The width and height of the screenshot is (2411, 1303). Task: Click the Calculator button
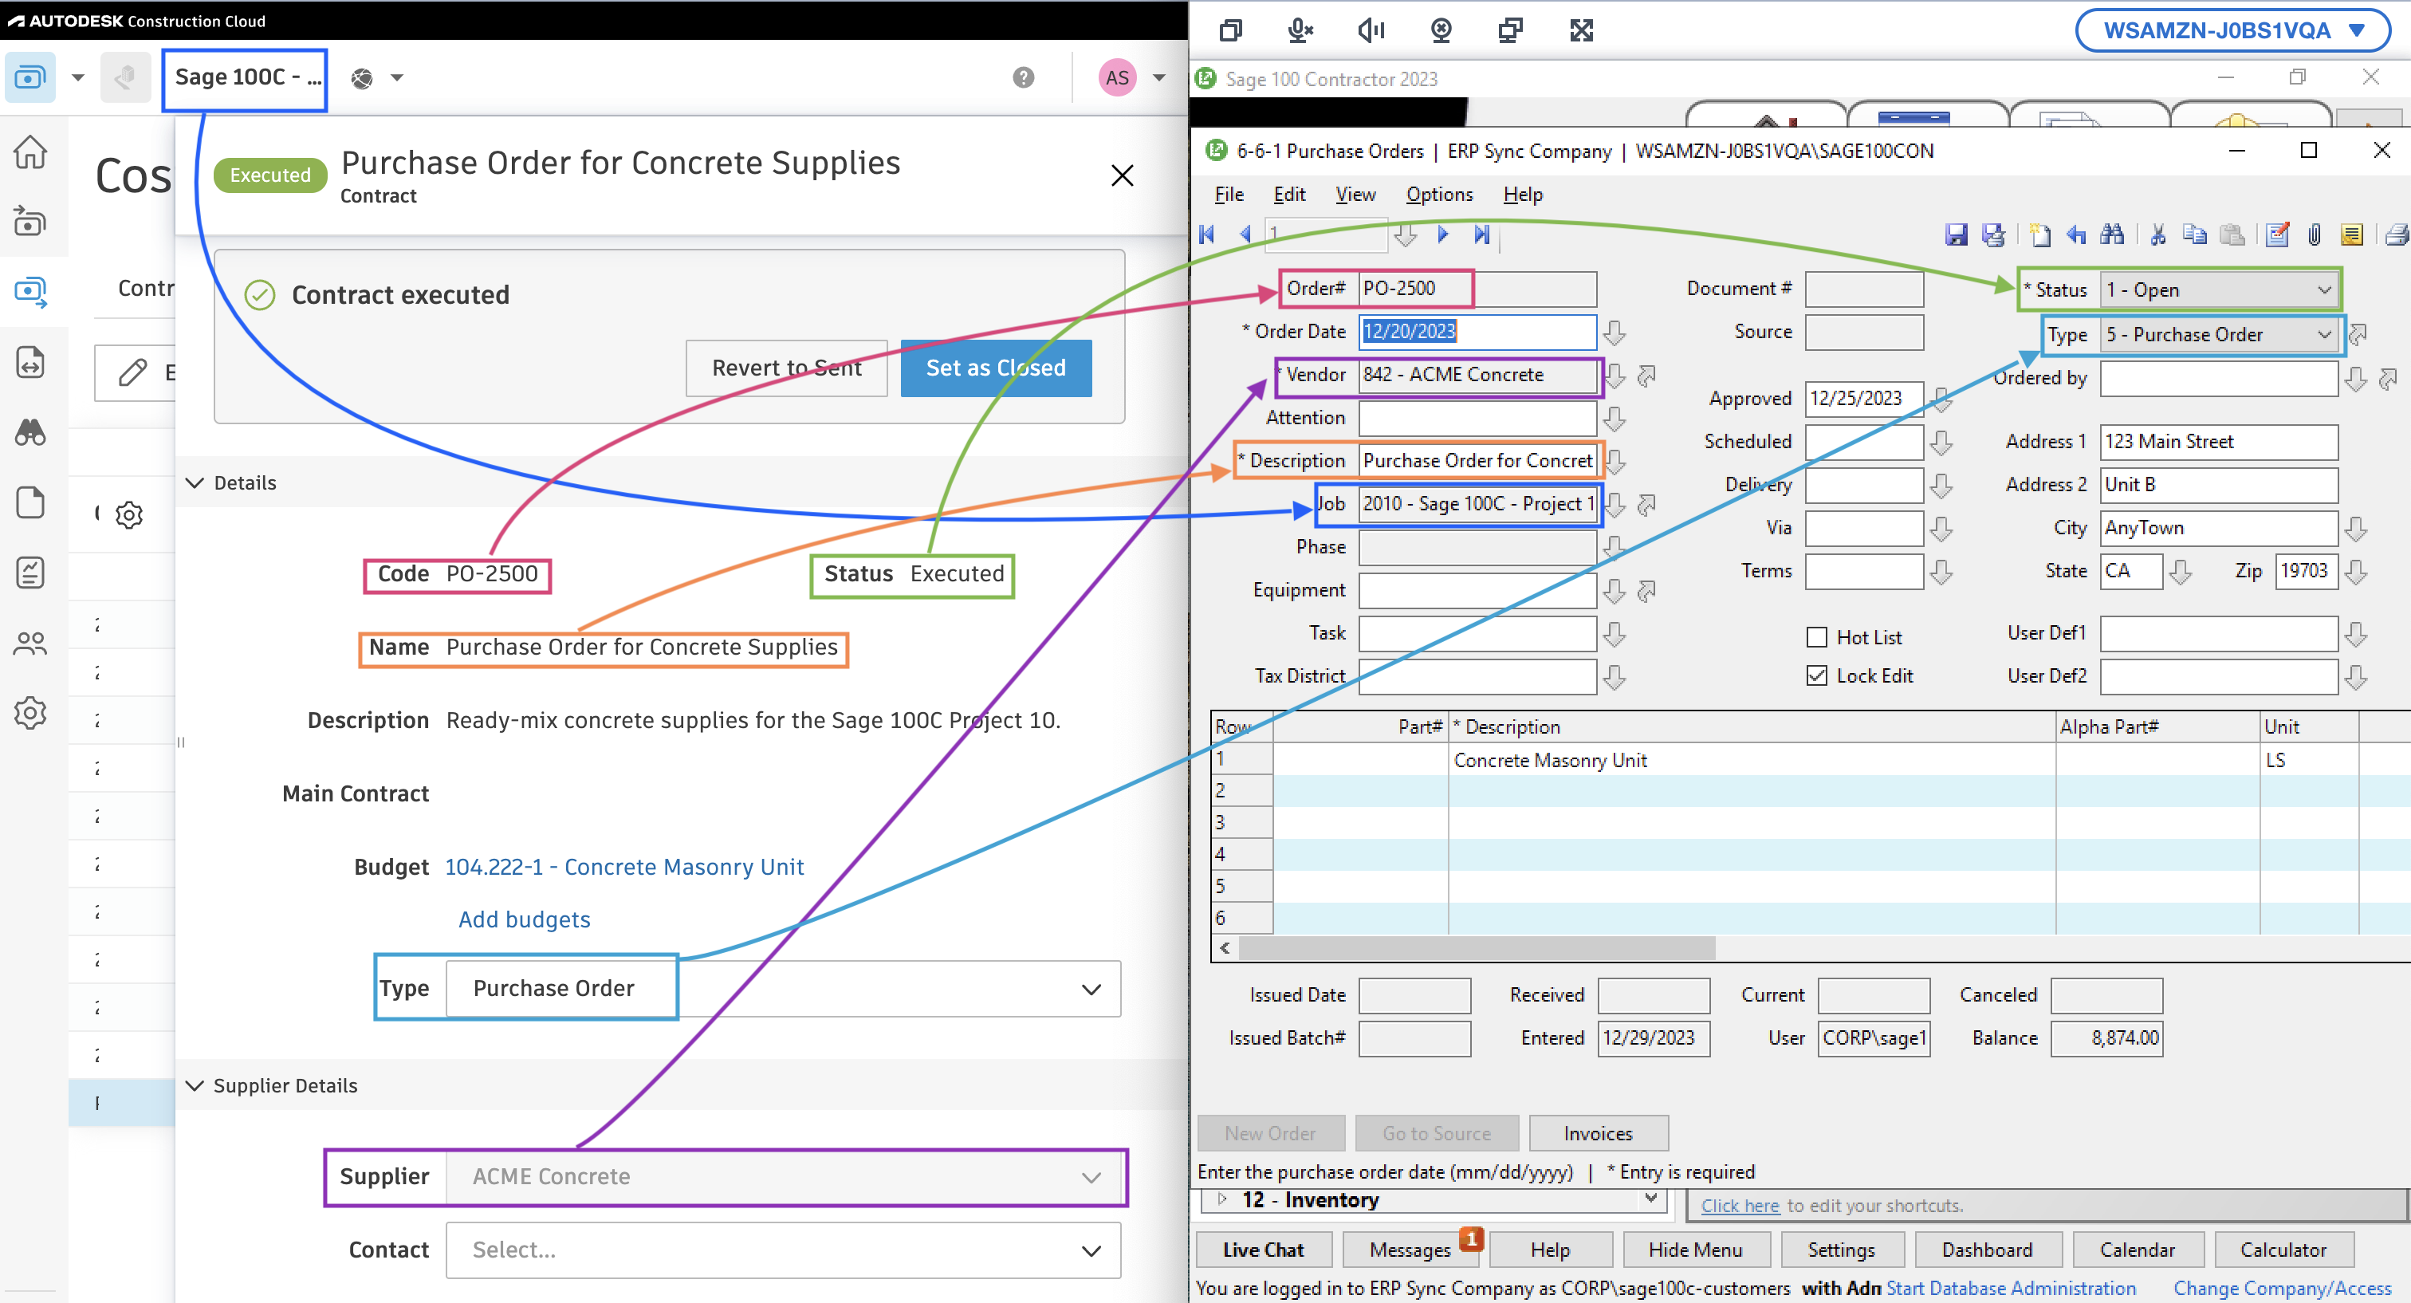[x=2282, y=1250]
